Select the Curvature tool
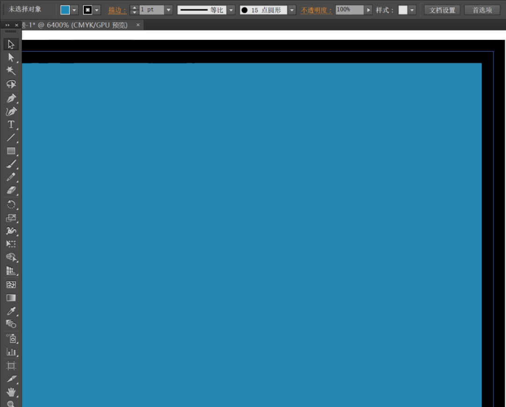This screenshot has height=407, width=506. pos(11,111)
